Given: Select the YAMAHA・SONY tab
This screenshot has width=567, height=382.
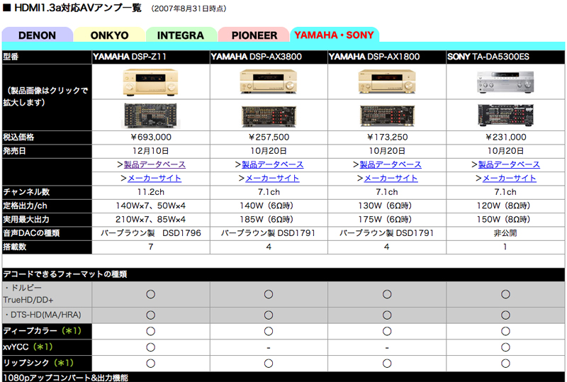Looking at the screenshot, I should [334, 35].
